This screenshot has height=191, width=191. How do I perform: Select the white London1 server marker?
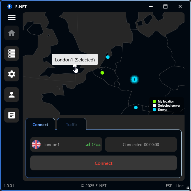click(x=75, y=66)
